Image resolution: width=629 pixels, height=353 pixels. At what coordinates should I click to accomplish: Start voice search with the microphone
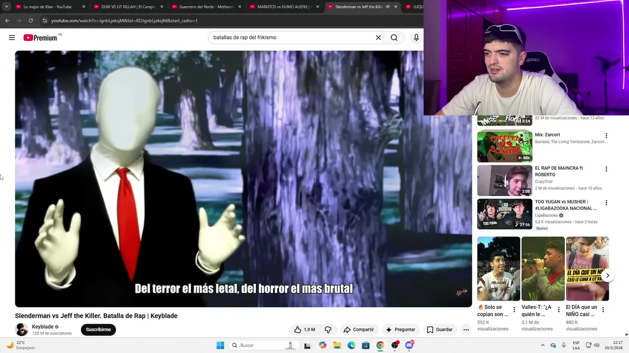pos(416,38)
